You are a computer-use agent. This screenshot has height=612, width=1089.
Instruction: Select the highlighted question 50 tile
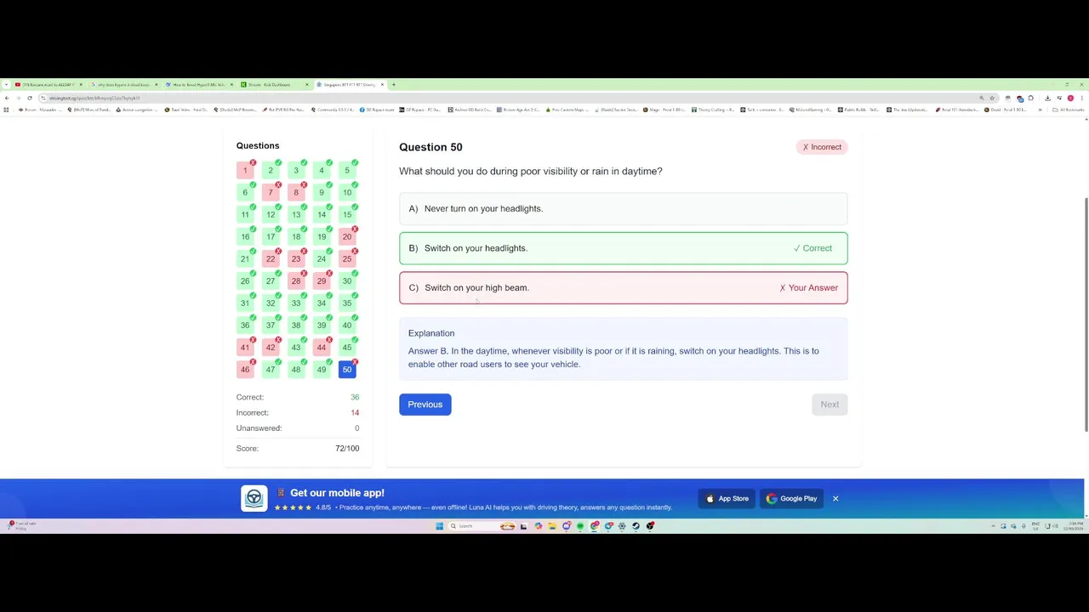pyautogui.click(x=347, y=369)
